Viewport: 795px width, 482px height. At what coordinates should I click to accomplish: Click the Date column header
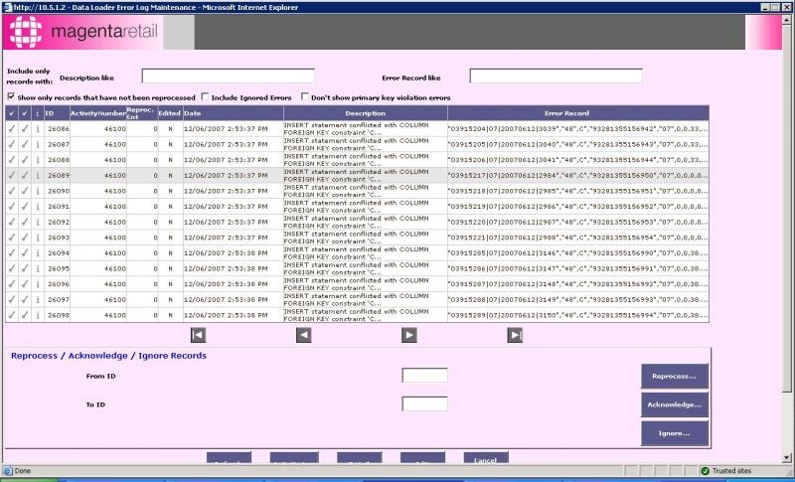coord(234,113)
